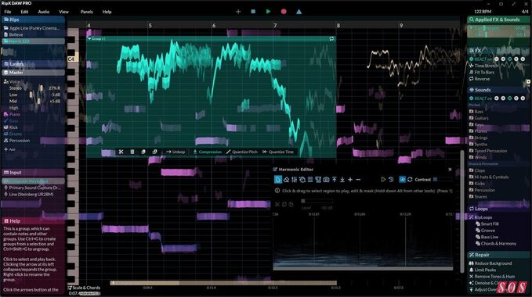The image size is (532, 297).
Task: Collapse the Layers panel header
Action: (x=33, y=64)
